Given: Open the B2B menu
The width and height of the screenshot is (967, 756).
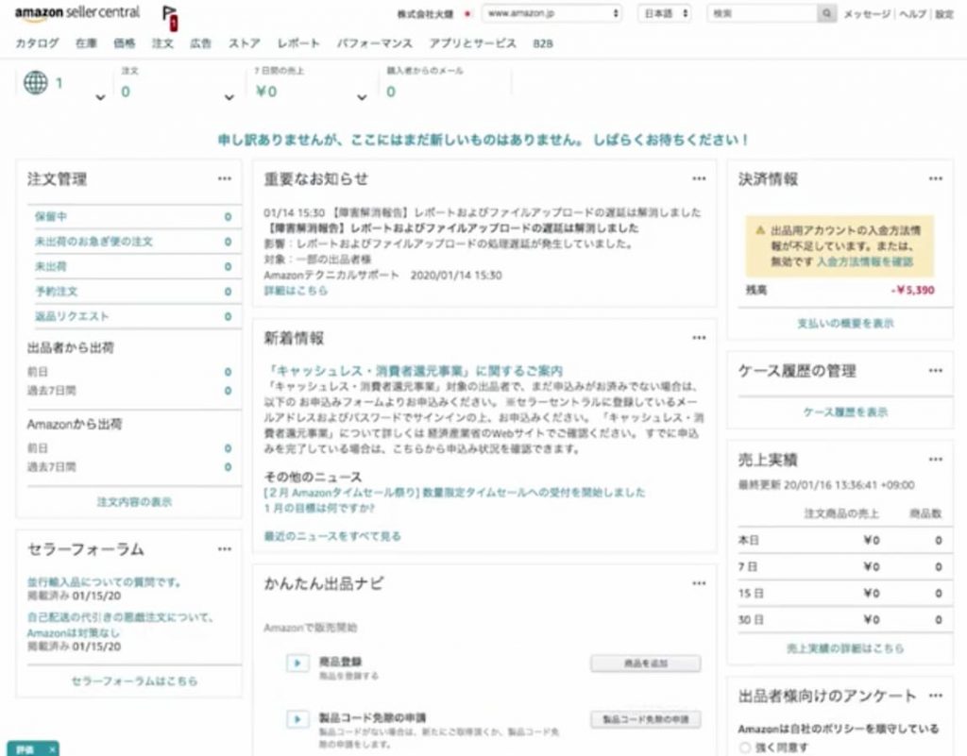Looking at the screenshot, I should pos(543,43).
